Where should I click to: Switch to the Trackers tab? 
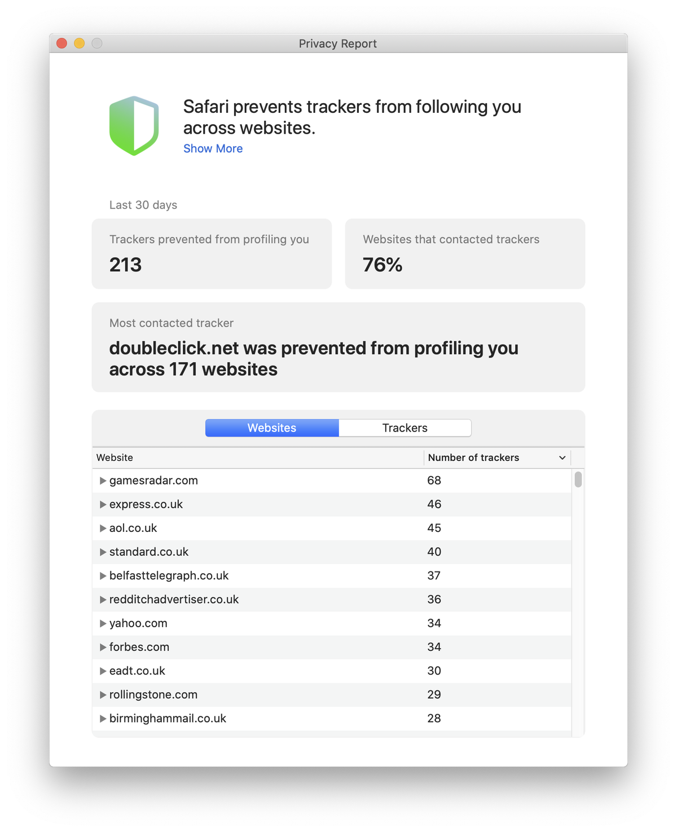[x=405, y=428]
